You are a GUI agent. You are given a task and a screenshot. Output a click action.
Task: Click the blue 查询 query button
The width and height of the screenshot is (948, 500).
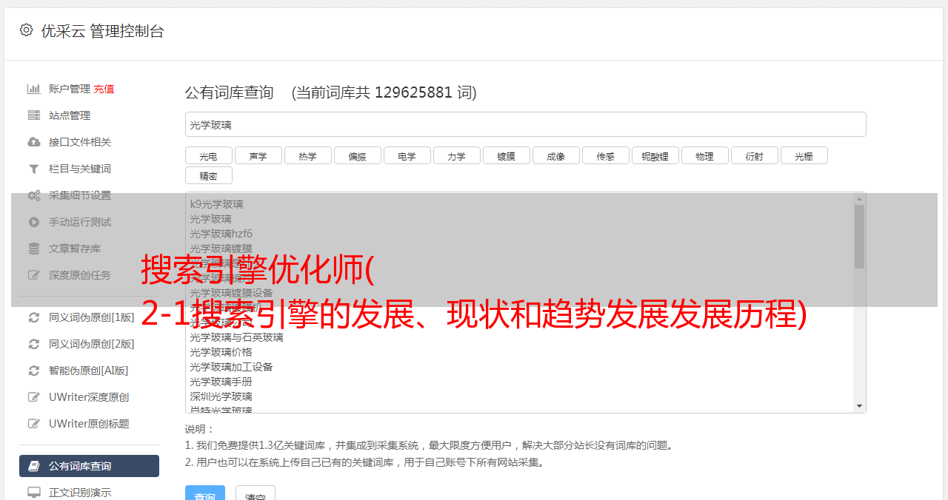click(204, 493)
